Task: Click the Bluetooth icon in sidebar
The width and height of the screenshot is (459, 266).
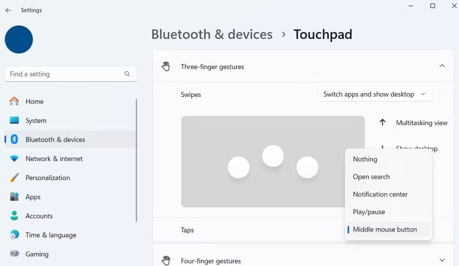Action: pos(14,140)
